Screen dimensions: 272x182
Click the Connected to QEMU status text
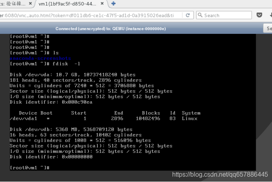[x=111, y=29]
